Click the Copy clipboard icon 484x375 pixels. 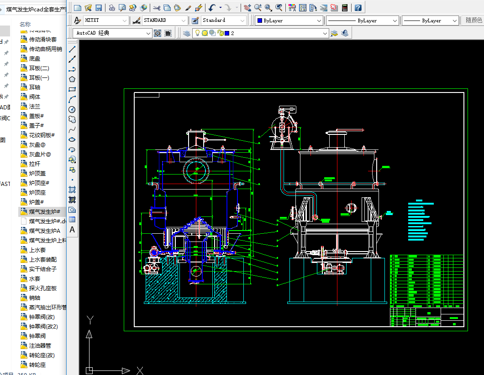(x=167, y=8)
